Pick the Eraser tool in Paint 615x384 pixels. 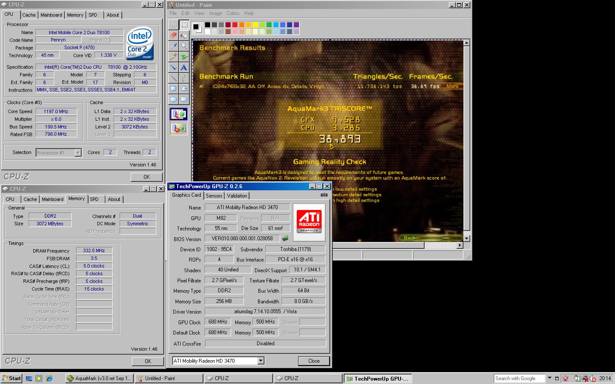(173, 35)
